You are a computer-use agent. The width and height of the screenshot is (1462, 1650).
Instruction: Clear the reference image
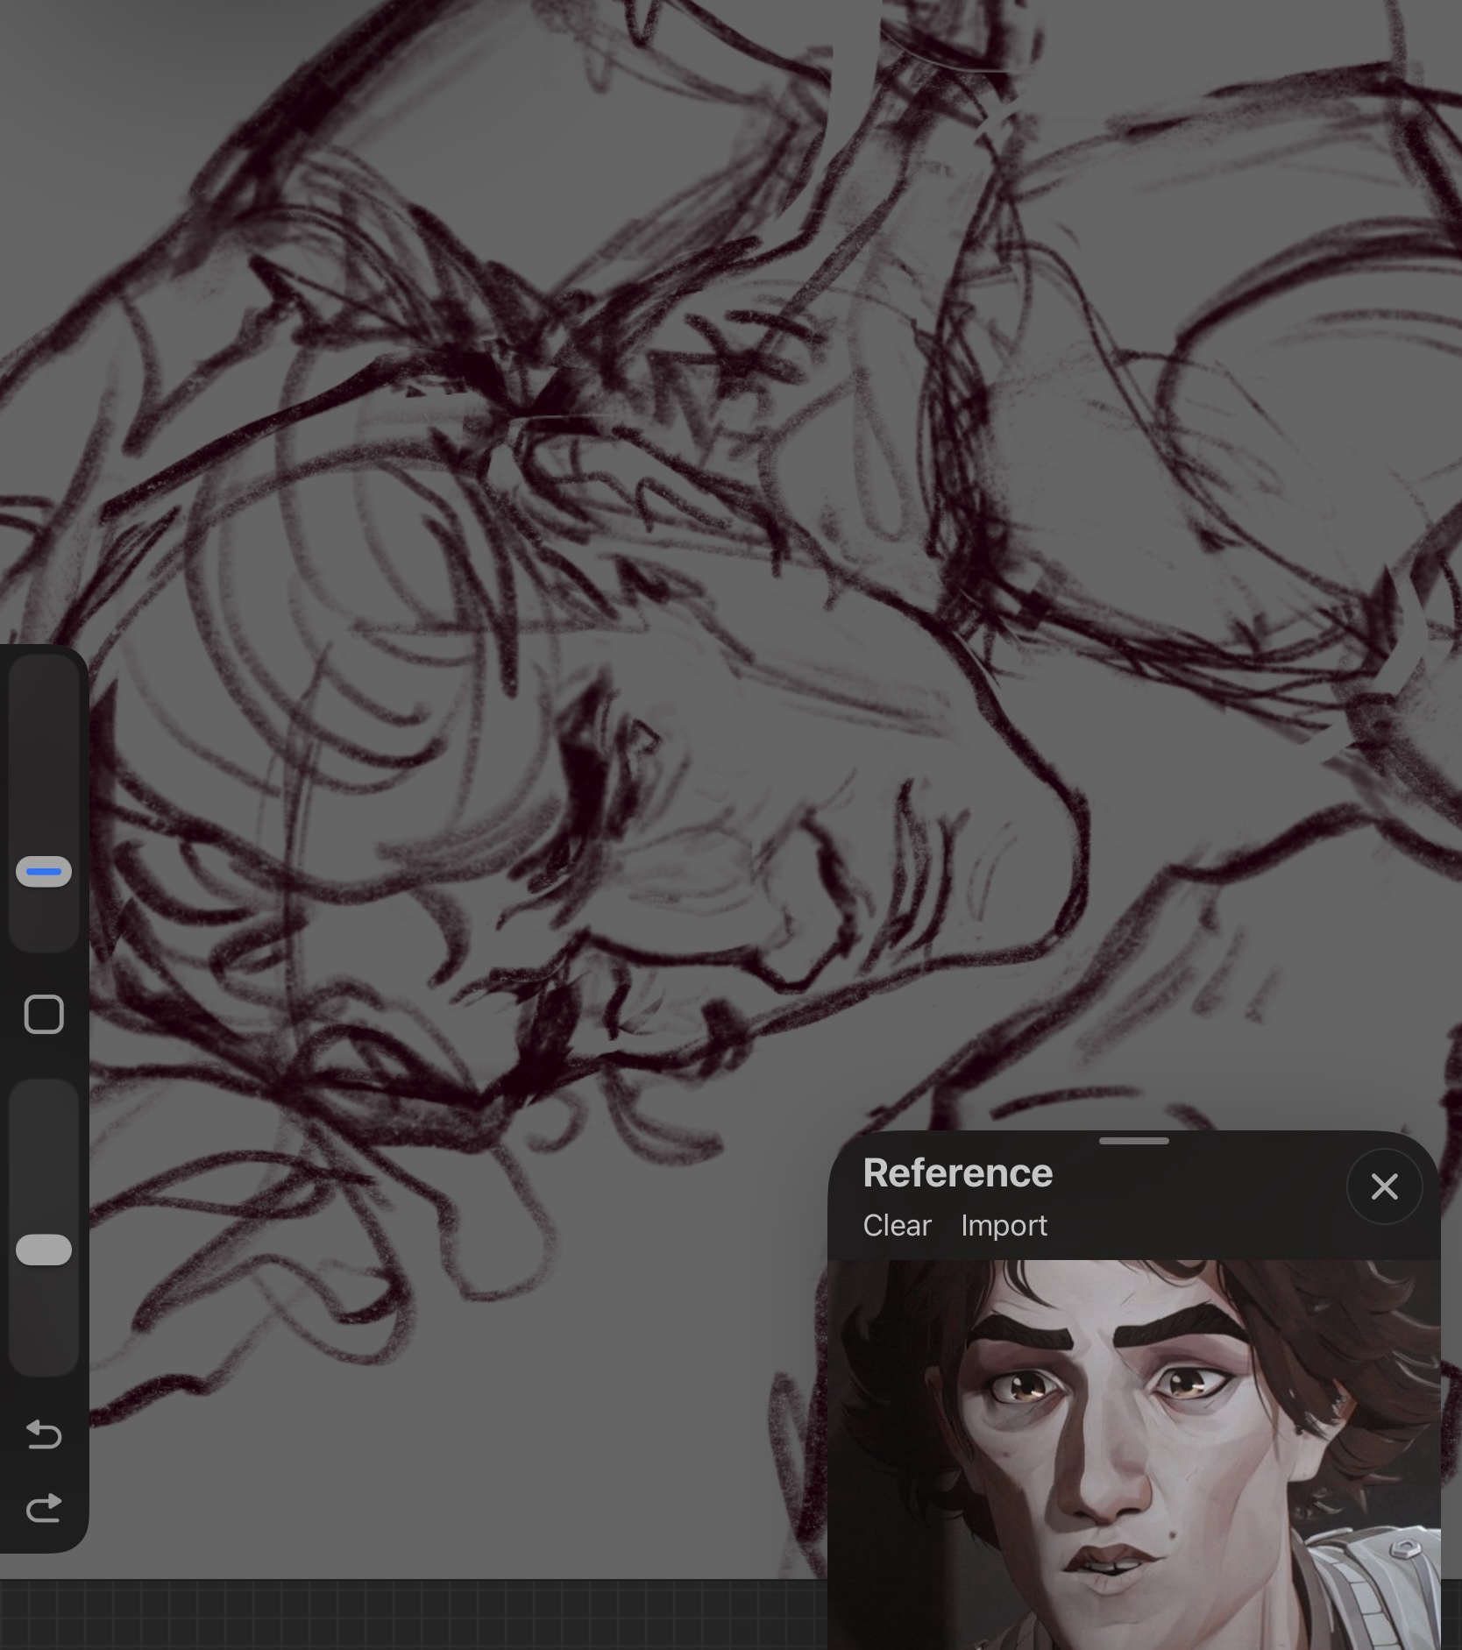pyautogui.click(x=896, y=1225)
